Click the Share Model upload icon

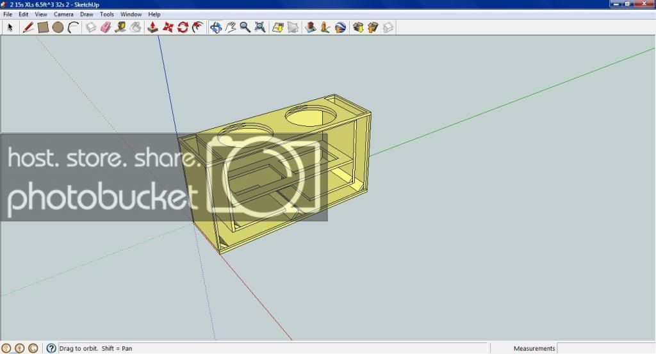click(373, 28)
